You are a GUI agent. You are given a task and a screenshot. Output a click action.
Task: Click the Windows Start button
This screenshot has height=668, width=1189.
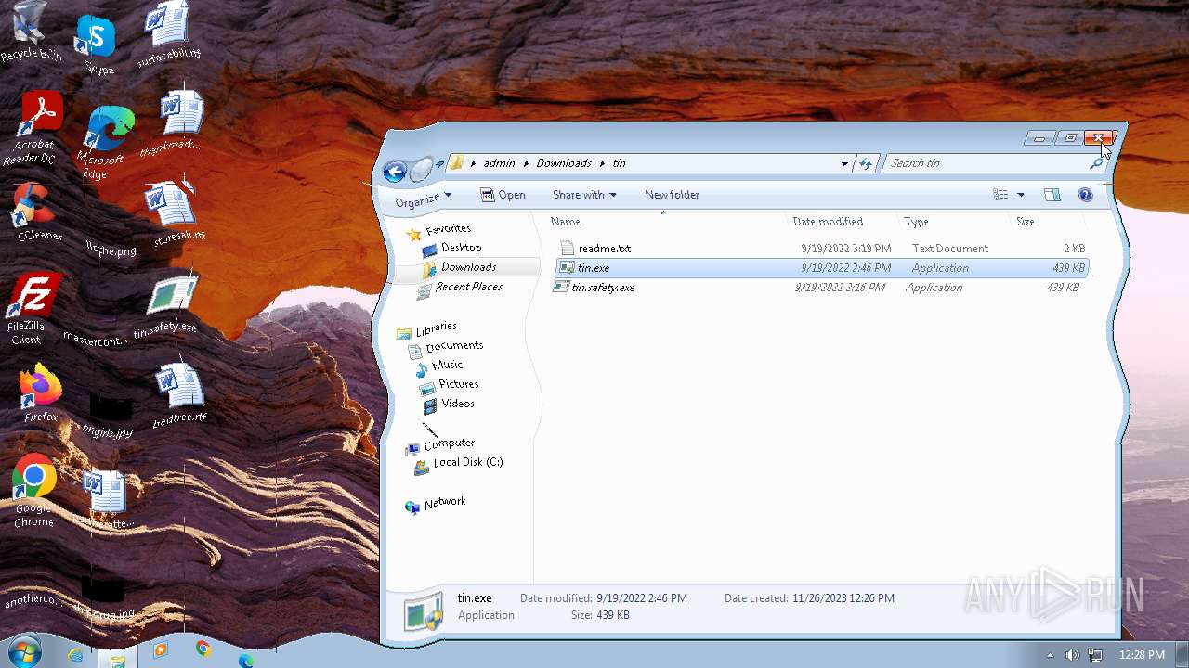coord(24,653)
